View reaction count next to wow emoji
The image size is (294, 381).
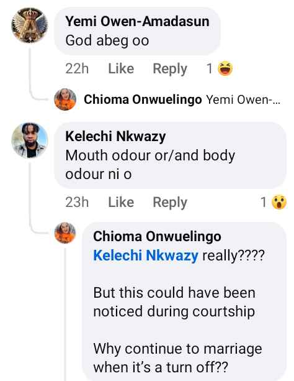pos(264,202)
